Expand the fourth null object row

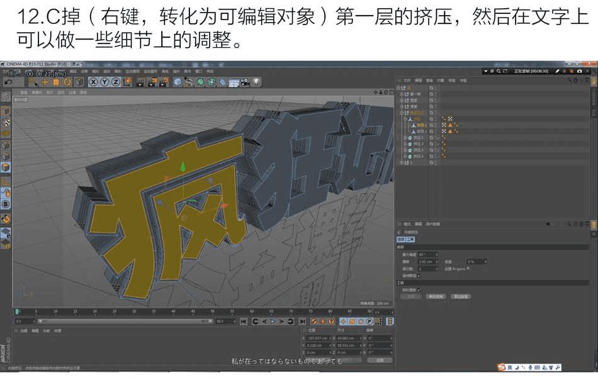402,107
